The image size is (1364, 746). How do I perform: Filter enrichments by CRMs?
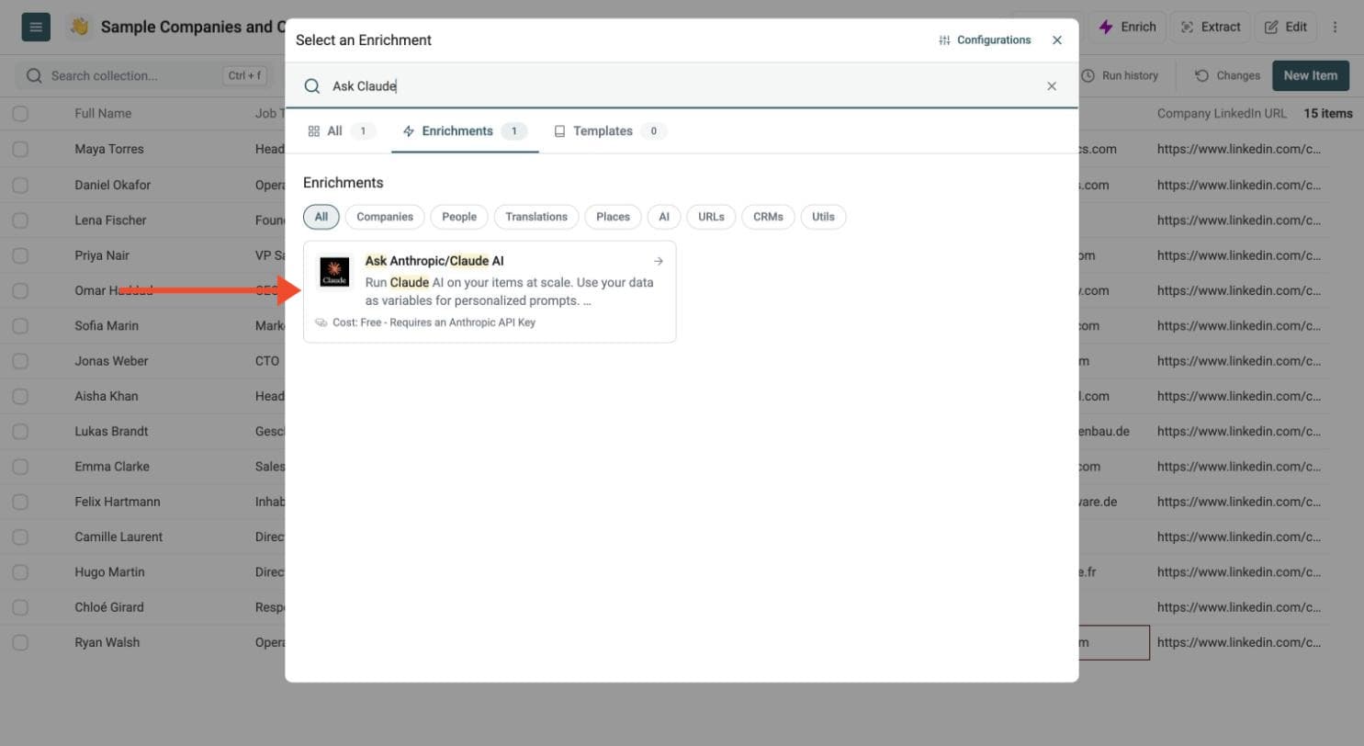[768, 217]
